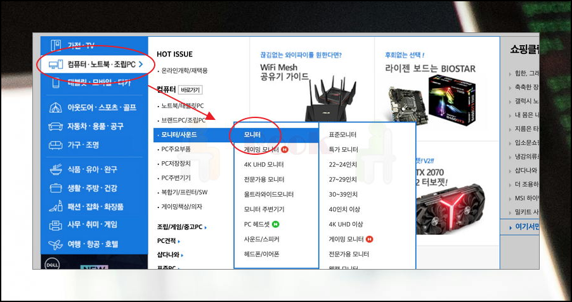Expand the 여기서만 link arrow
Viewport: 572px width, 302px height.
(510, 228)
